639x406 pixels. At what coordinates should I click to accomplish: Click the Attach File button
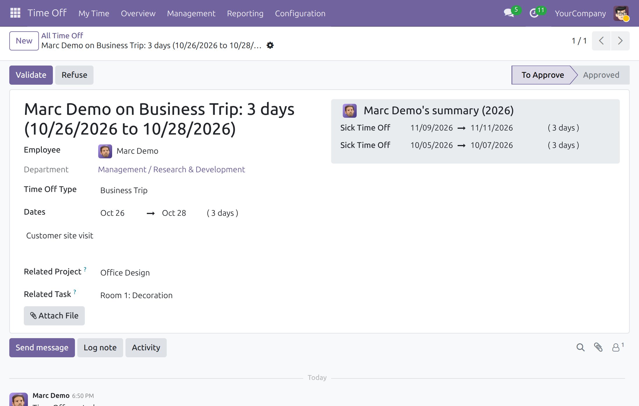(54, 316)
